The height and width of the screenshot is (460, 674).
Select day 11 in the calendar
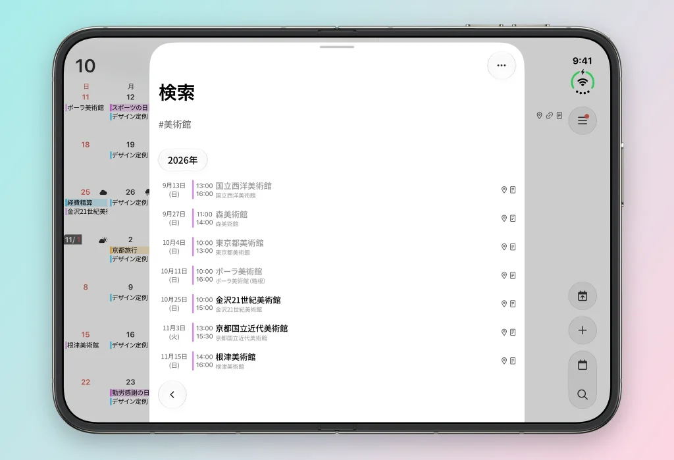pos(86,97)
